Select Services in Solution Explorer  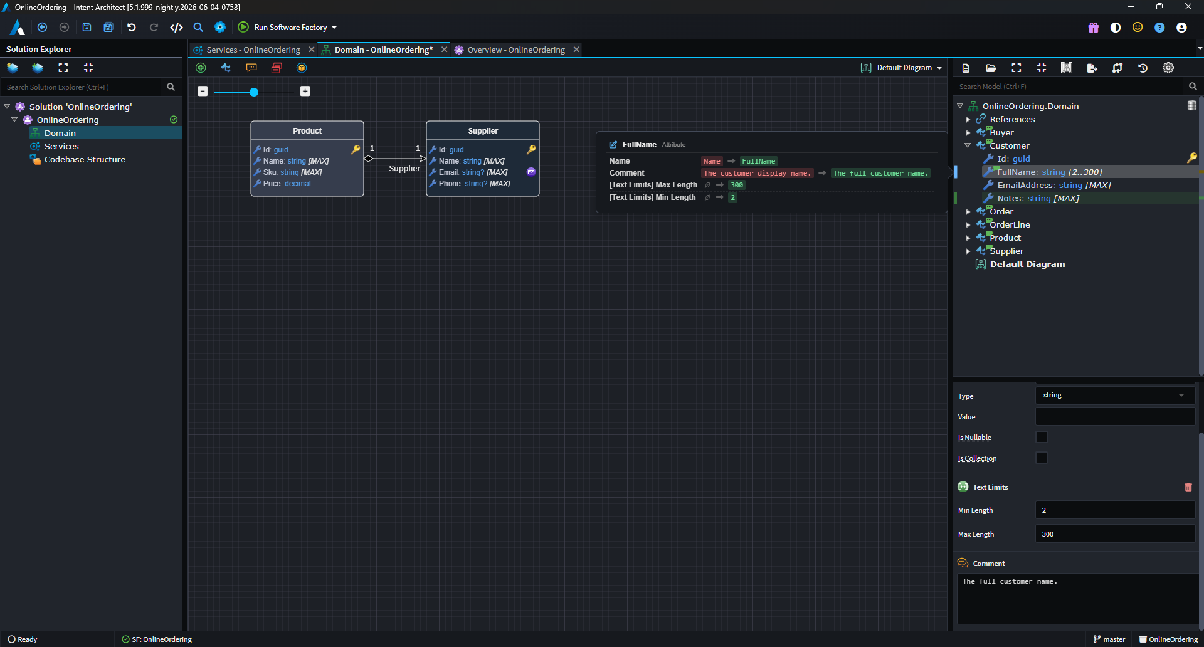click(61, 146)
